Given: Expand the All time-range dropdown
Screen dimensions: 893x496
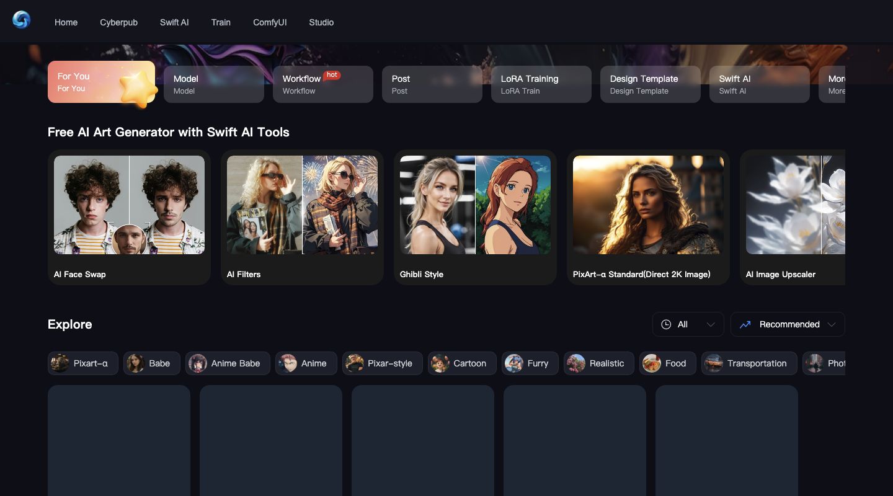Looking at the screenshot, I should pos(688,324).
